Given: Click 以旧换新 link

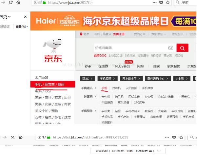Looking at the screenshot, I should click(x=131, y=88).
